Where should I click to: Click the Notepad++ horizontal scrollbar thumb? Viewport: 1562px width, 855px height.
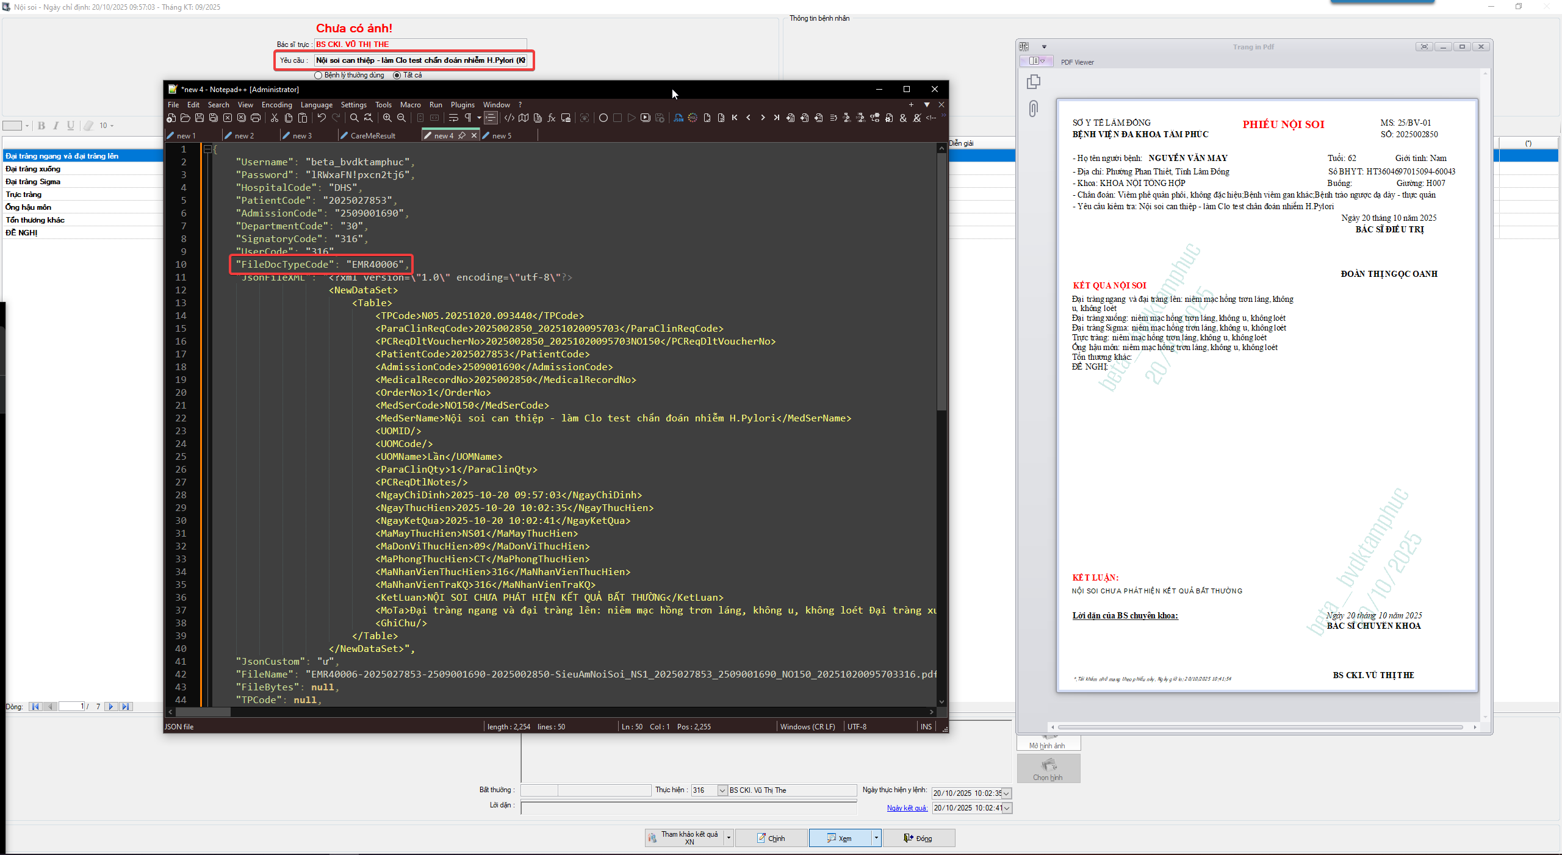(203, 712)
